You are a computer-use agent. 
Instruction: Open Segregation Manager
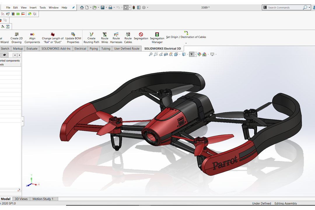tap(157, 38)
